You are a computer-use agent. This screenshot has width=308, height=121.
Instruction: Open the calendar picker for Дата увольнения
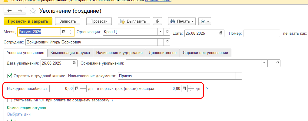tap(74, 63)
